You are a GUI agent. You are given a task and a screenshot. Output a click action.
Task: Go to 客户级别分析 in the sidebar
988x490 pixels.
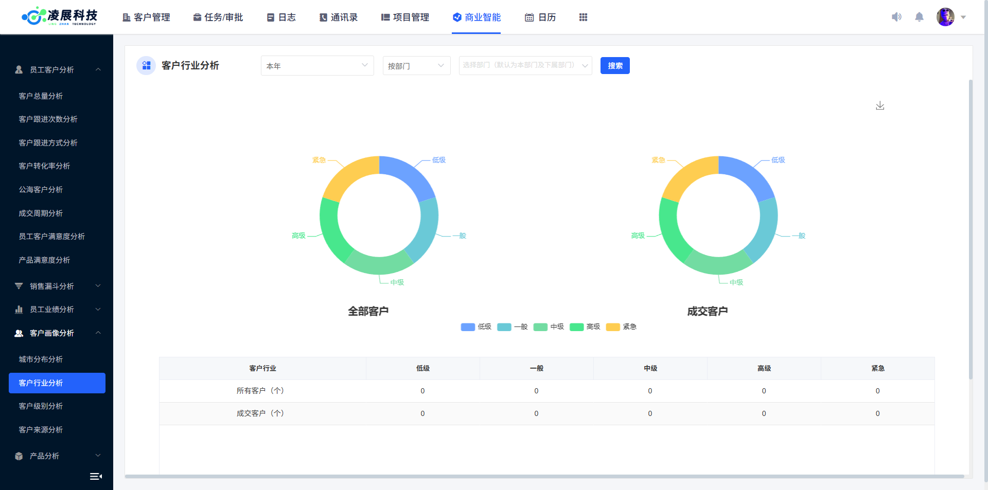tap(41, 406)
